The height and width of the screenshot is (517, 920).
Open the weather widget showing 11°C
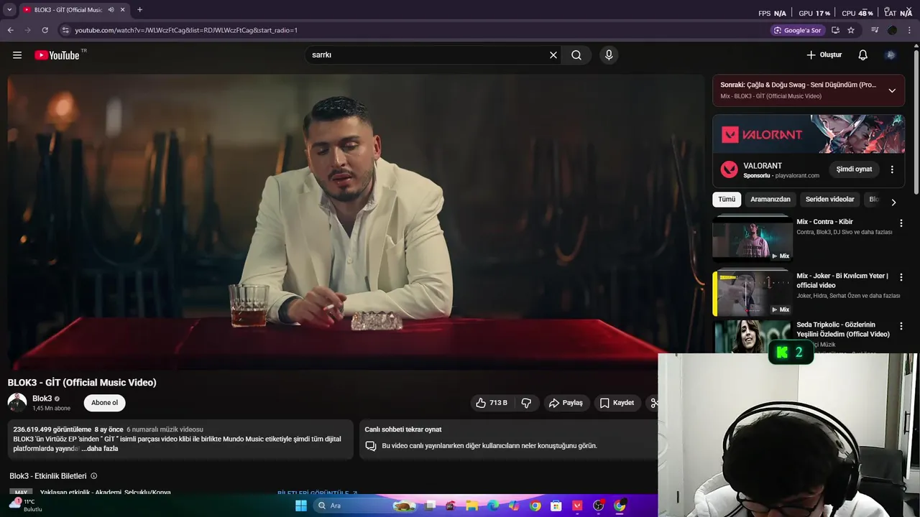click(25, 505)
